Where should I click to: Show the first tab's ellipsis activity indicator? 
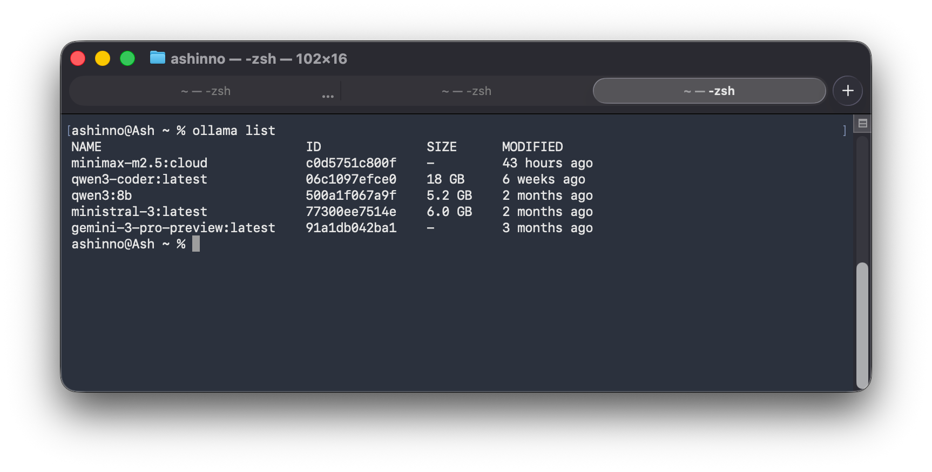click(328, 96)
